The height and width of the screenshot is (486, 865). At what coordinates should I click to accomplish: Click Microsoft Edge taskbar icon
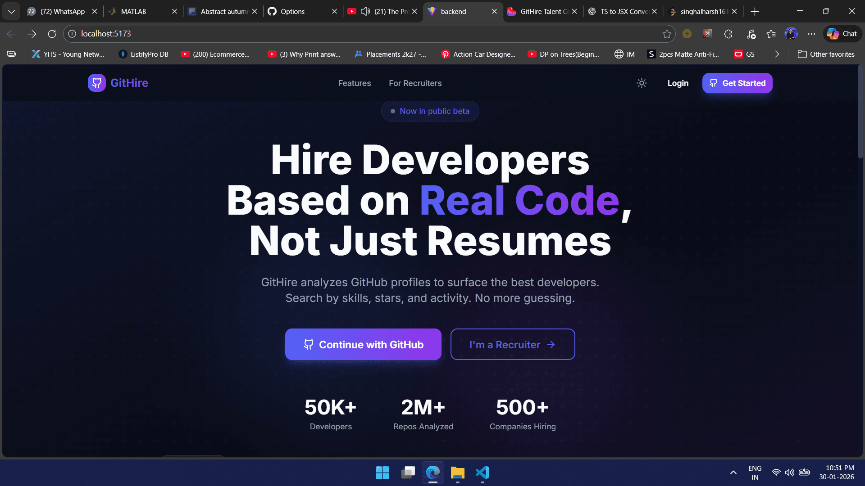[x=432, y=472]
